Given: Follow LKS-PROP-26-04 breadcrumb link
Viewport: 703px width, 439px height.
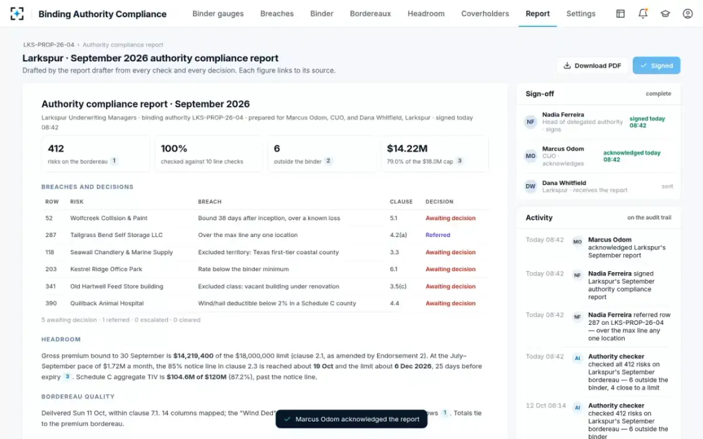Looking at the screenshot, I should (49, 45).
